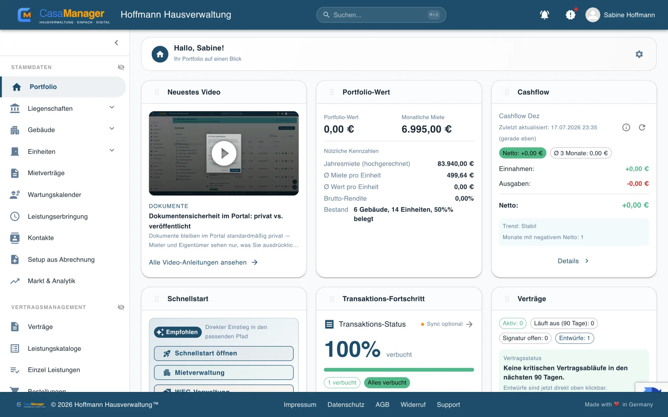
Task: Refresh the Cashflow data
Action: click(642, 127)
